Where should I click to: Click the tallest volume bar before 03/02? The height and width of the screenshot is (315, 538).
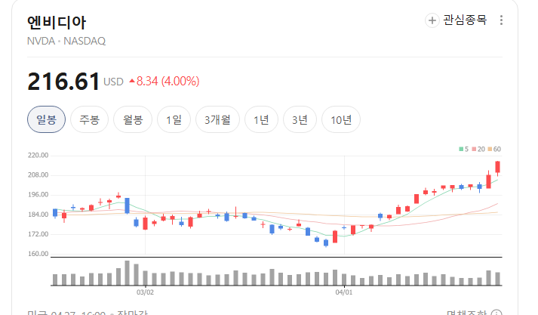coord(127,273)
